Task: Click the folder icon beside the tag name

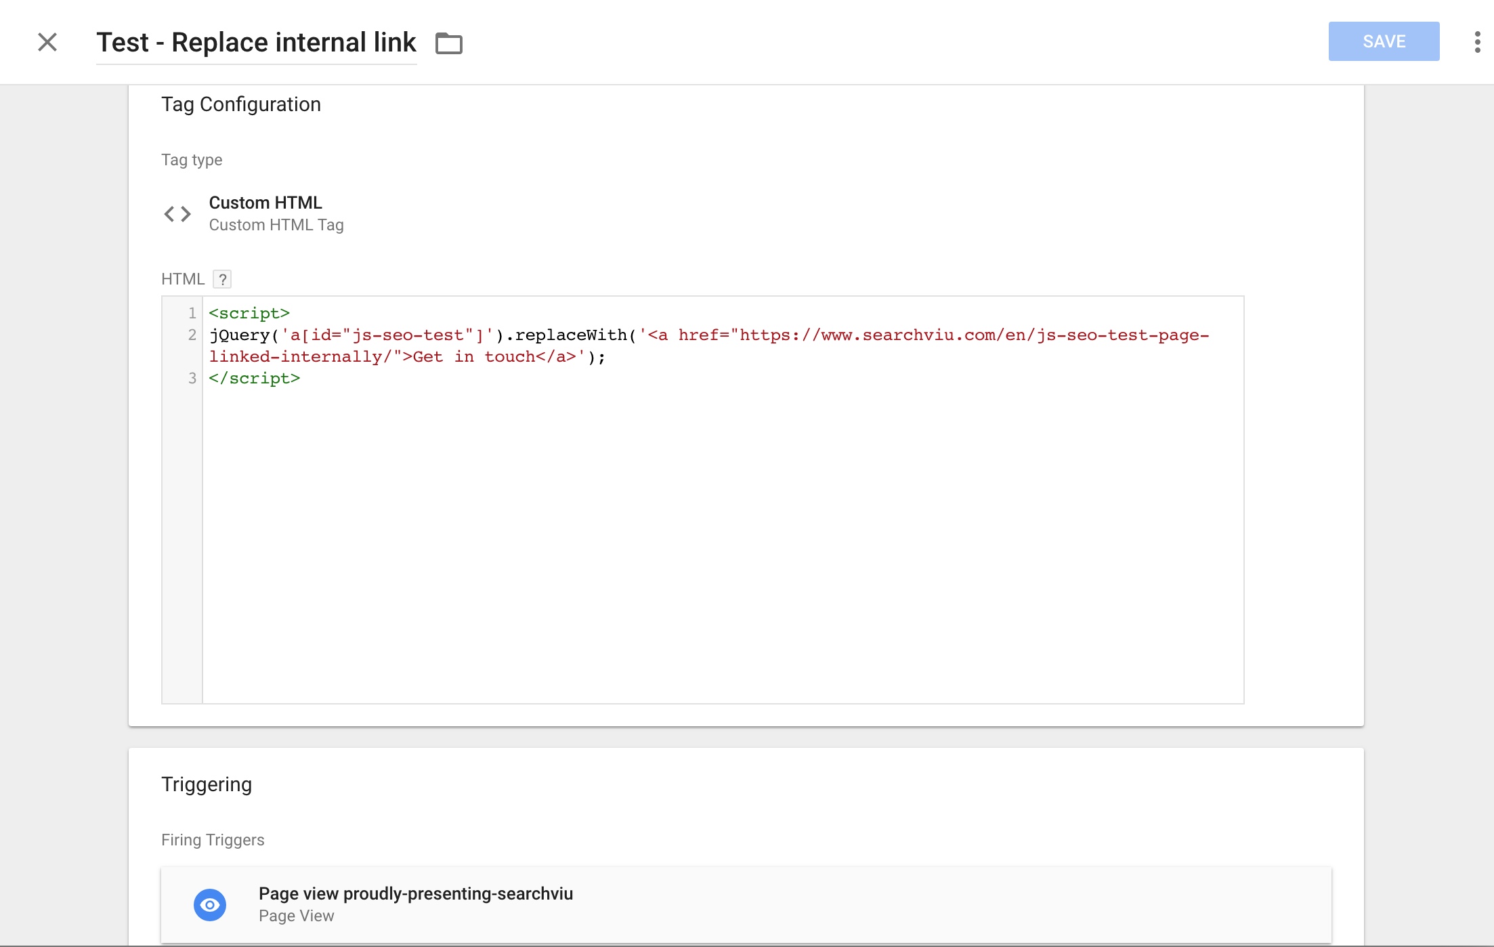Action: [x=448, y=43]
